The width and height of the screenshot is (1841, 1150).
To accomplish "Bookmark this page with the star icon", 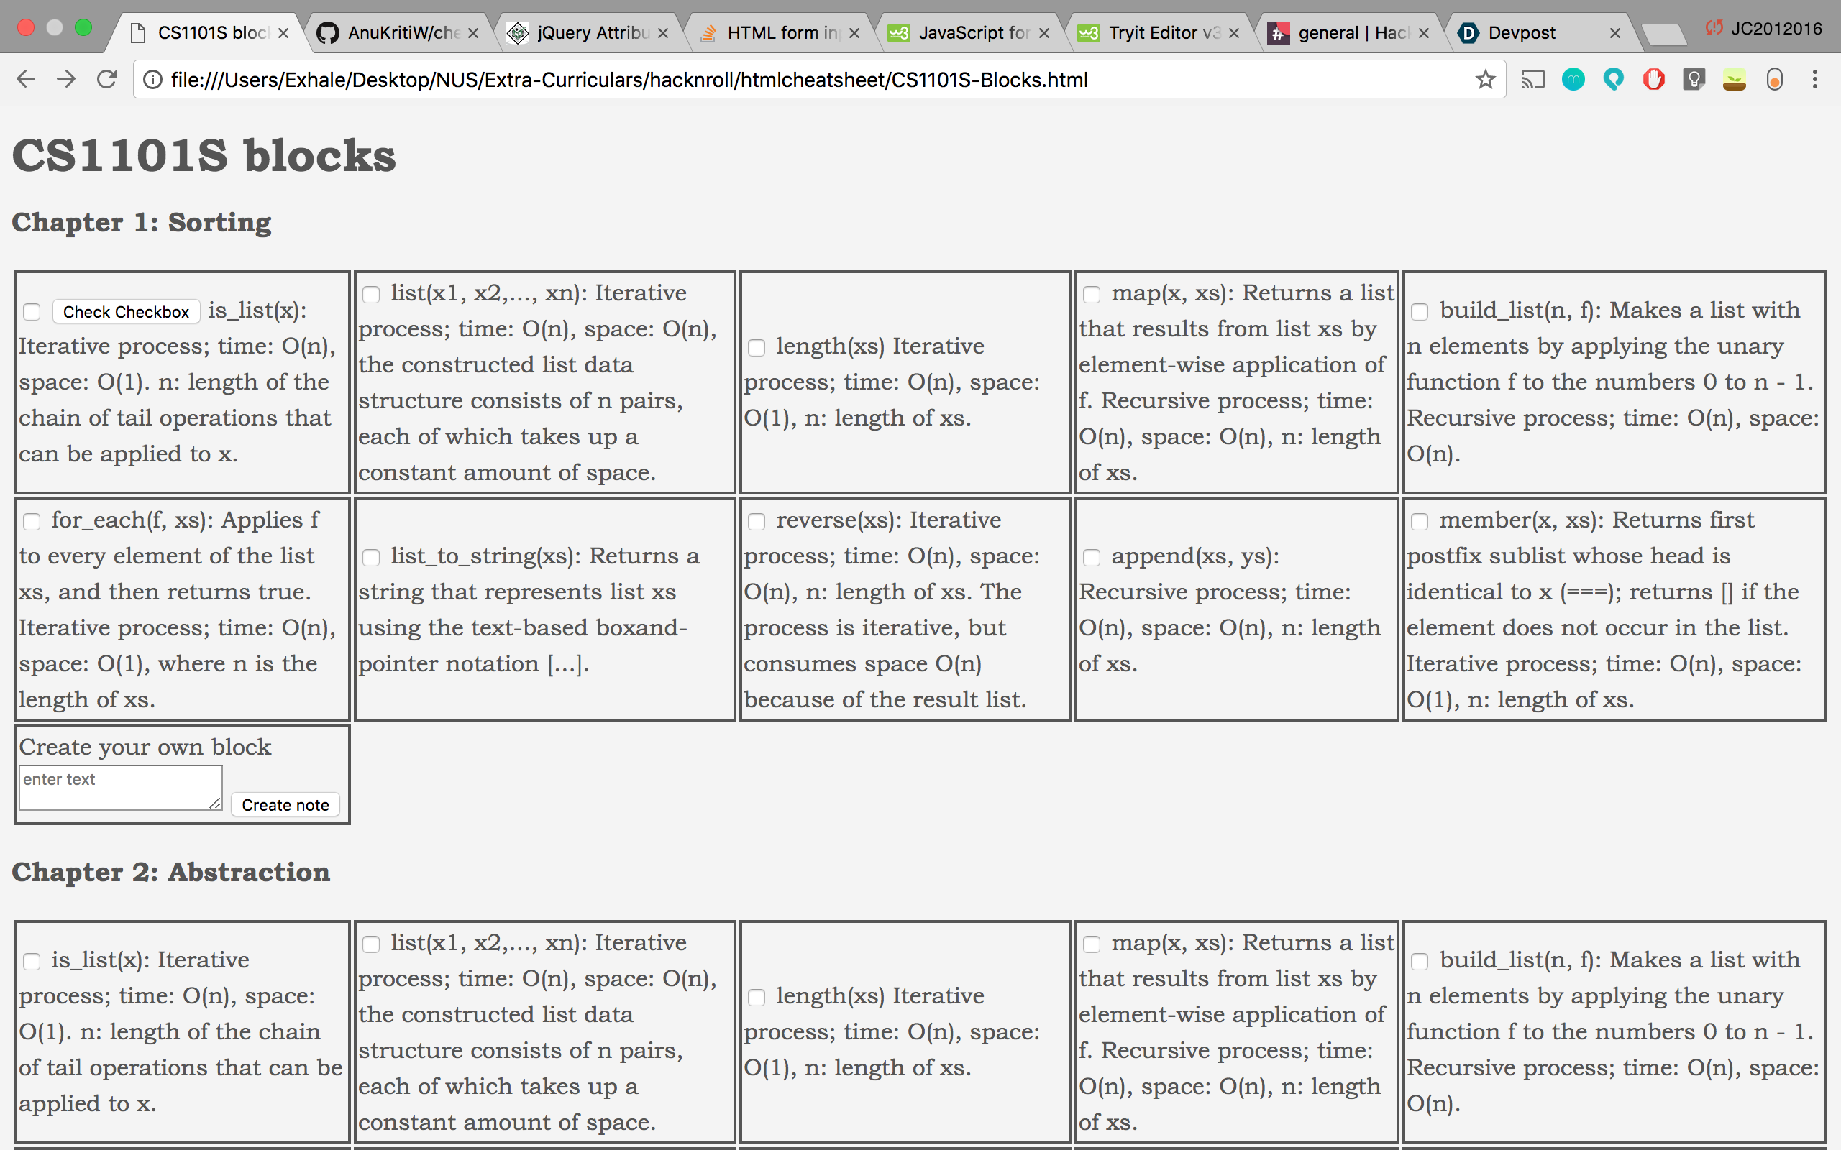I will tap(1485, 79).
